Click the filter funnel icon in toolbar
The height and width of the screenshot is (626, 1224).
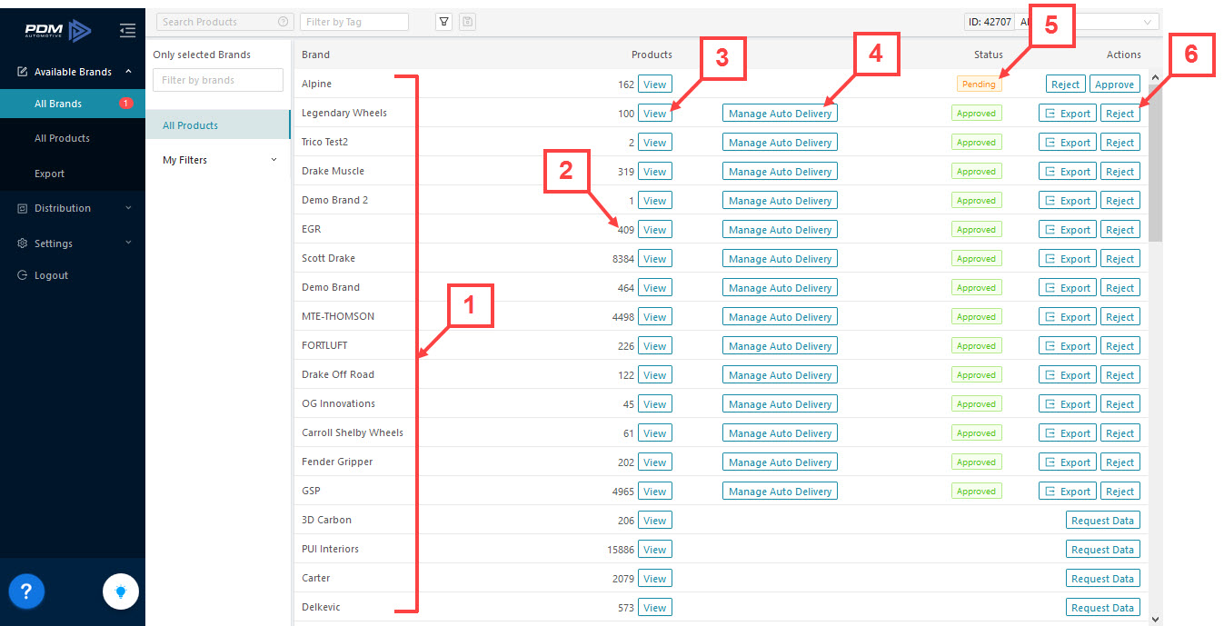pos(444,22)
